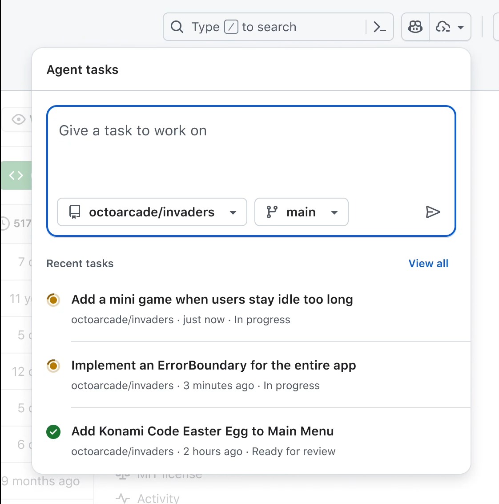This screenshot has height=504, width=499.
Task: Click the send task arrow icon
Action: tap(433, 212)
